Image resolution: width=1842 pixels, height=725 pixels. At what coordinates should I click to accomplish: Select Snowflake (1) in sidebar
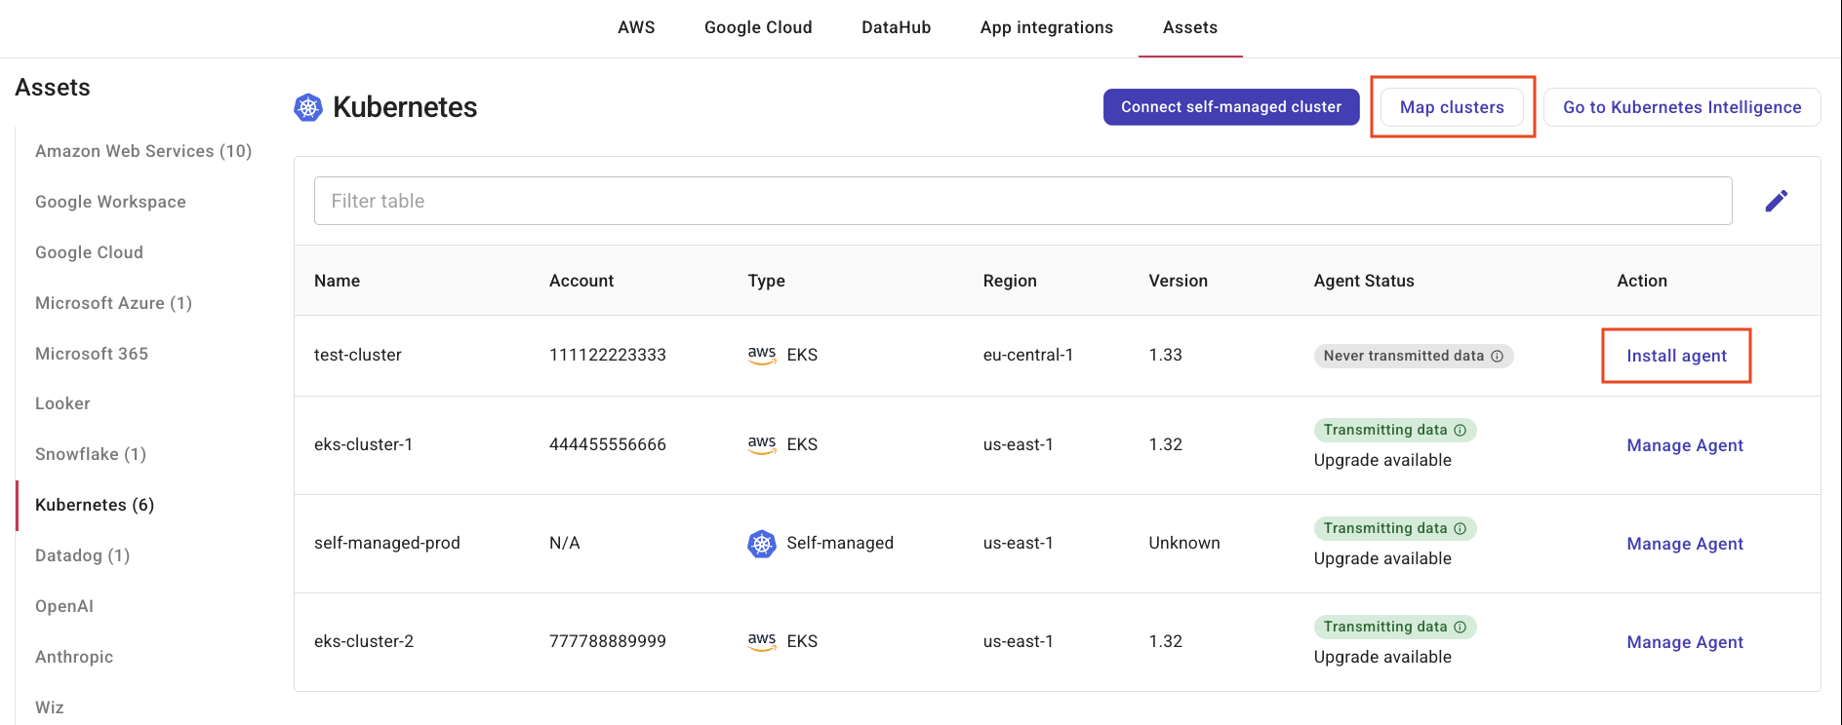click(x=91, y=454)
